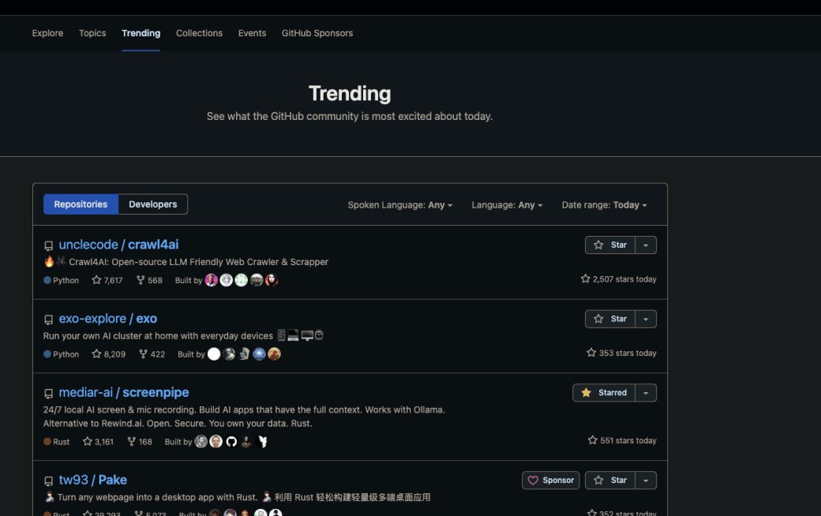This screenshot has width=821, height=516.
Task: Open fifth contributor avatar of exo
Action: (275, 353)
